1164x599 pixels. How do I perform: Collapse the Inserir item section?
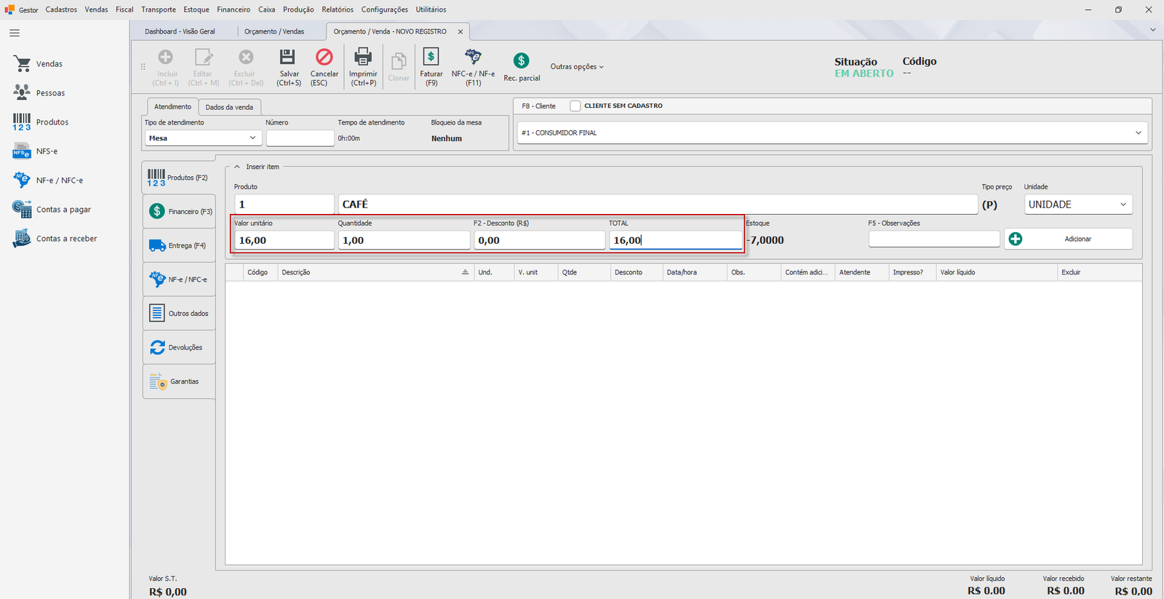pos(237,167)
